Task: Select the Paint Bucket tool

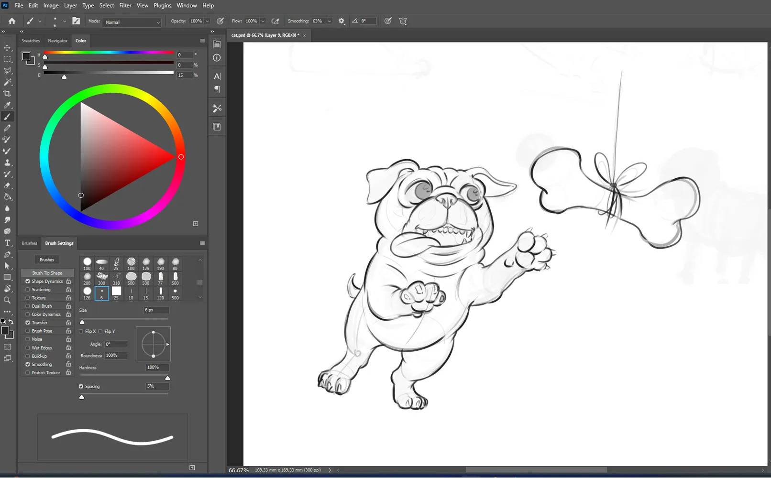Action: (7, 197)
